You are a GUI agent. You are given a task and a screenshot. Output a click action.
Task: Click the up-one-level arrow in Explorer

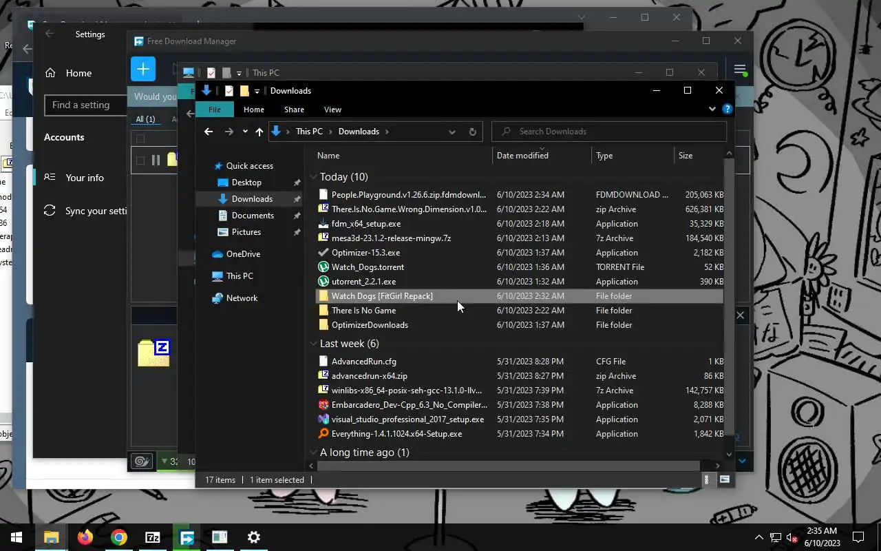point(259,132)
